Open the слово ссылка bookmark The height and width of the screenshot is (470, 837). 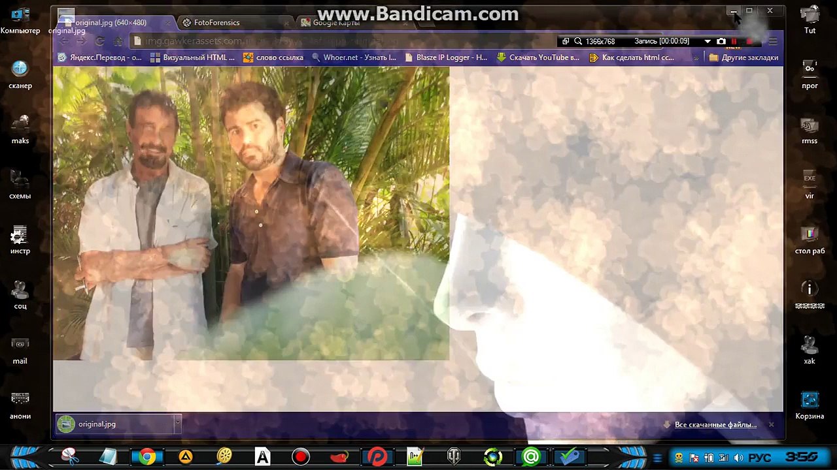pos(273,57)
